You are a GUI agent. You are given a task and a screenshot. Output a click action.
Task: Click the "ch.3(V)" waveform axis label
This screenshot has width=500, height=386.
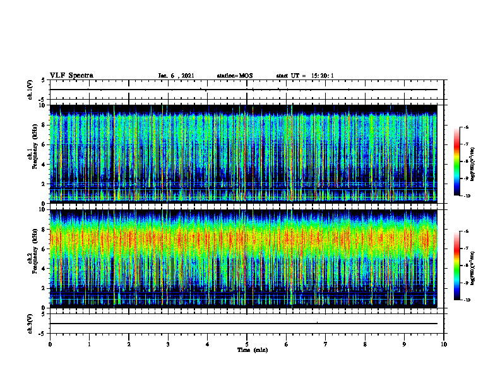pyautogui.click(x=30, y=324)
